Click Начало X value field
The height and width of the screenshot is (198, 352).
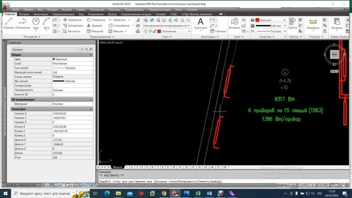tap(73, 113)
